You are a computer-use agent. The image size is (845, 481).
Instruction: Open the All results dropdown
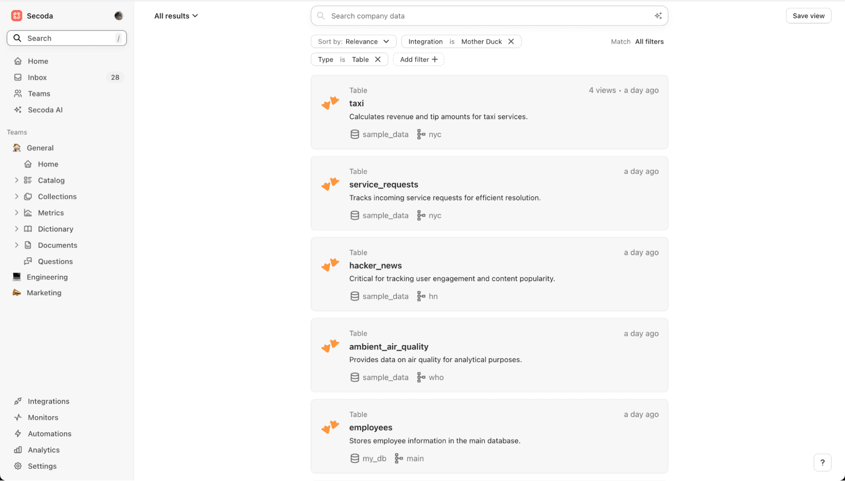[176, 15]
